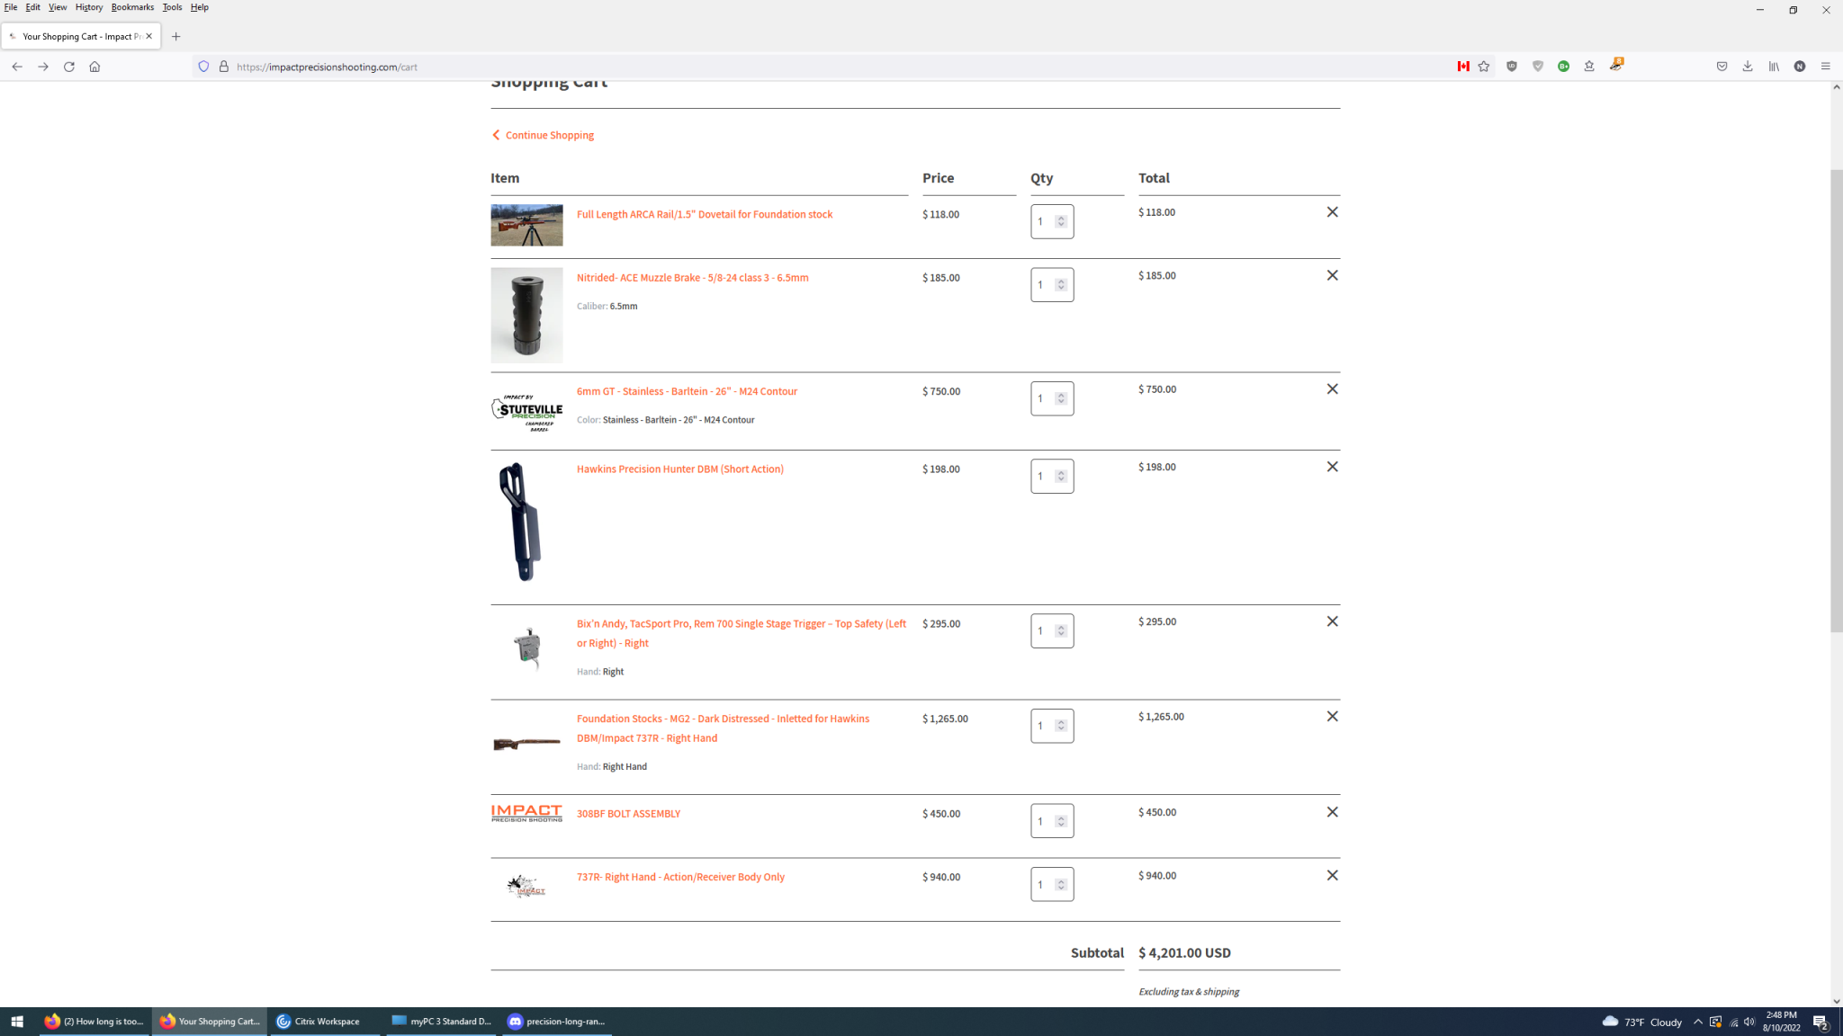The height and width of the screenshot is (1036, 1843).
Task: Remove the Bix'n Andy trigger from cart
Action: (1333, 621)
